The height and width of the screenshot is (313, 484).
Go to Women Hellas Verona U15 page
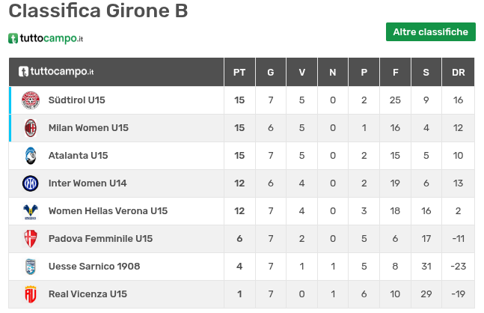click(108, 211)
